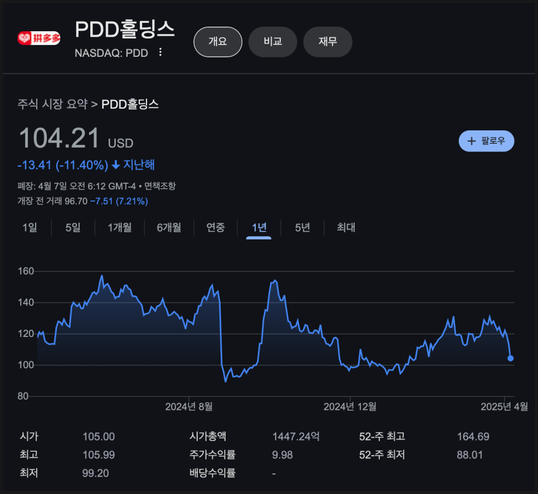Select the 6개월 six-month chart range
Viewport: 538px width, 494px height.
pos(169,227)
